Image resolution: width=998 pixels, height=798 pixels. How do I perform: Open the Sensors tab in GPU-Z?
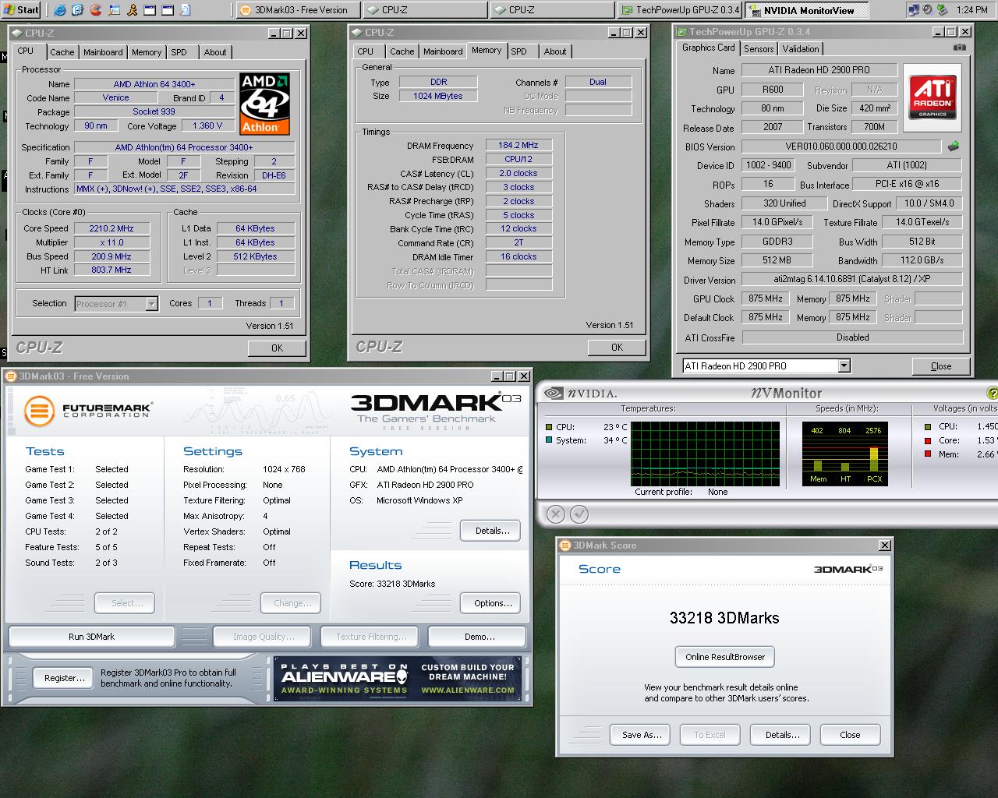[x=759, y=48]
